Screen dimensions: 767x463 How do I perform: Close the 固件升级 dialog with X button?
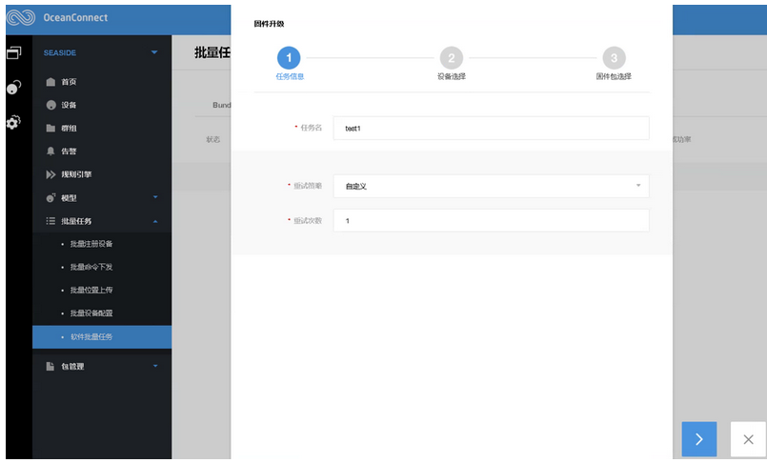748,439
